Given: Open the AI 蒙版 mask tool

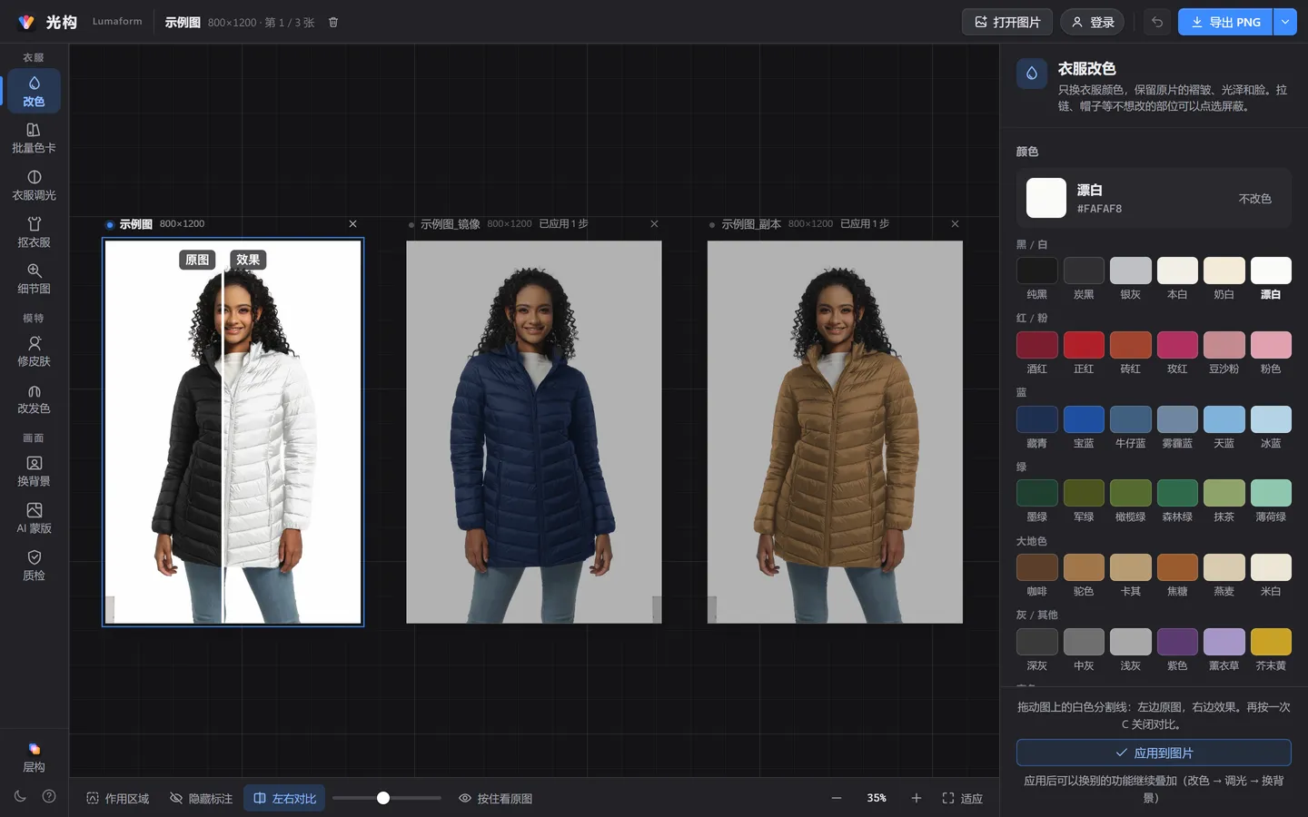Looking at the screenshot, I should [x=34, y=518].
